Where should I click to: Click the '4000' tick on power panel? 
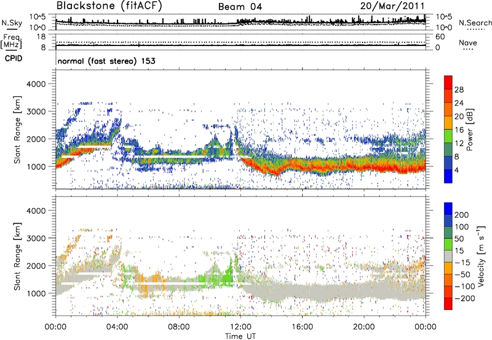(x=36, y=84)
